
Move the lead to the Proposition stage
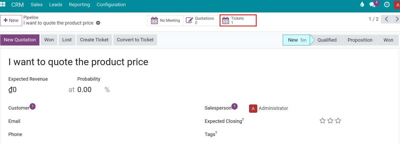(x=360, y=40)
